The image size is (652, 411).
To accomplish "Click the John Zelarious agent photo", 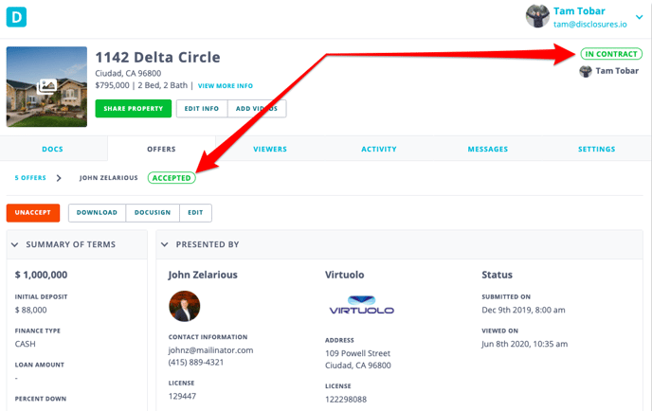I will tap(184, 306).
